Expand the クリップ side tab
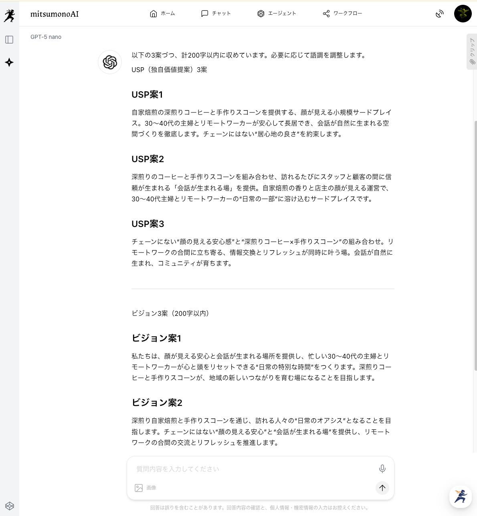477x516 pixels. coord(472,52)
